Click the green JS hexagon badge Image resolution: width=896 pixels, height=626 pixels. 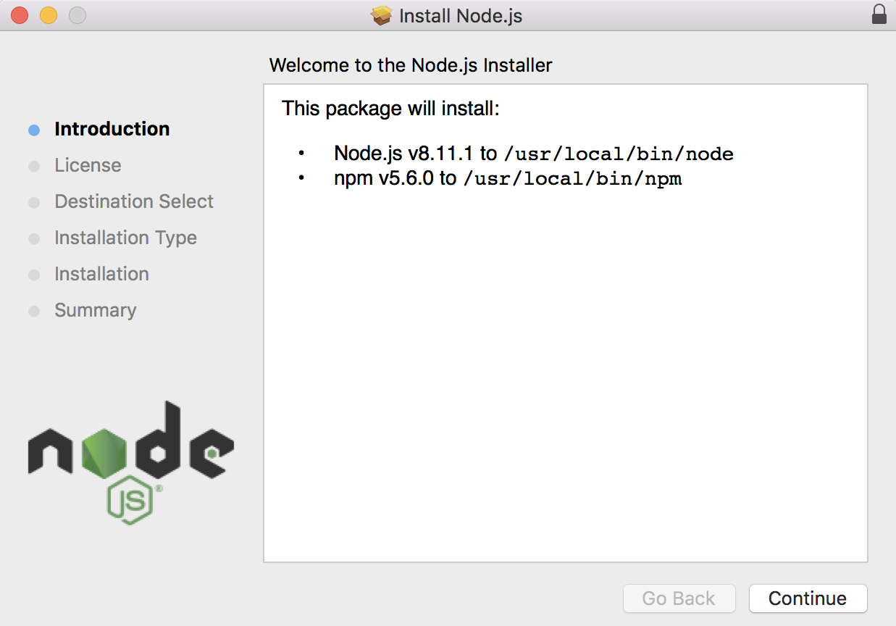click(131, 501)
